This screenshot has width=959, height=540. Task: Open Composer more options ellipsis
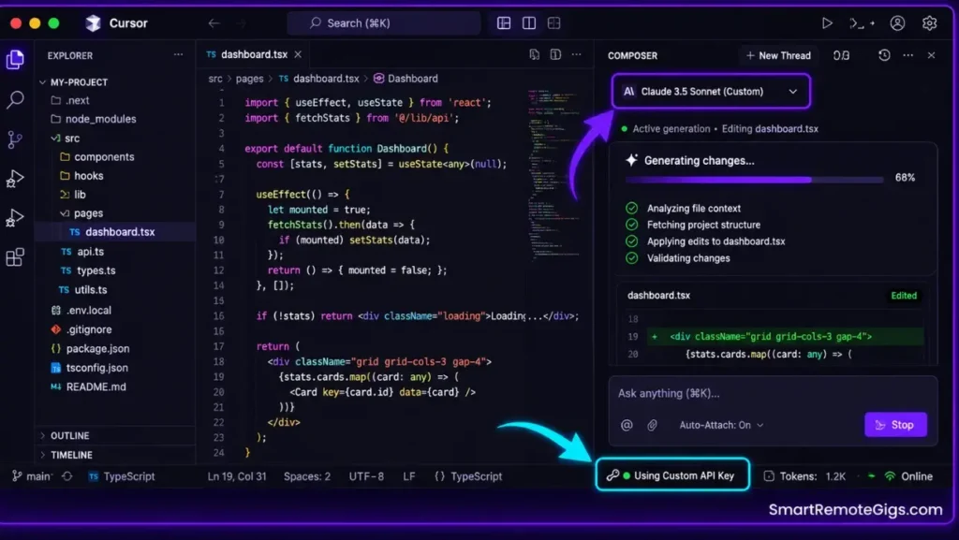(908, 55)
